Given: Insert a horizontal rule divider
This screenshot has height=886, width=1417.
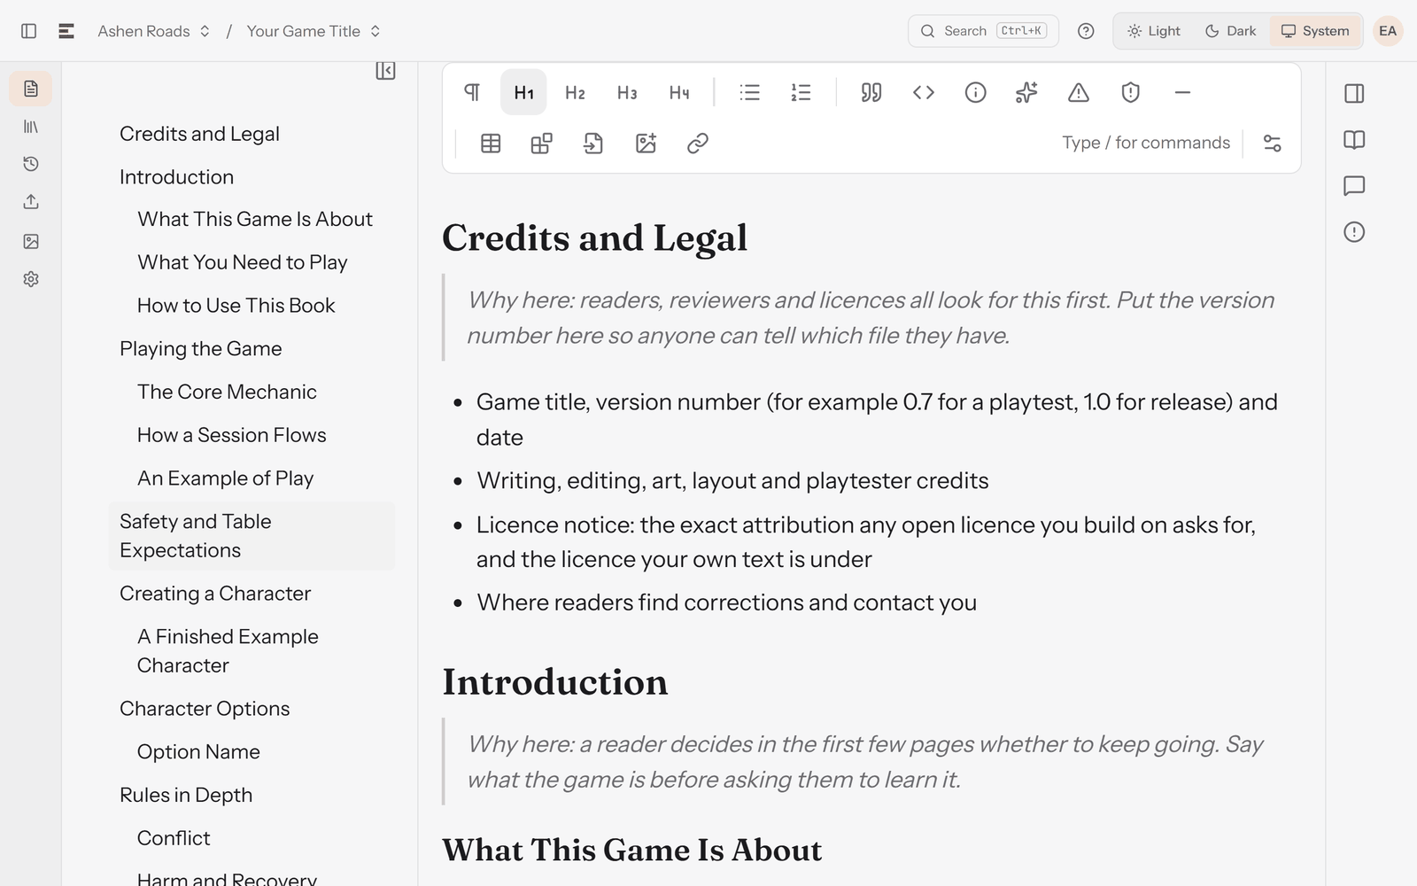Looking at the screenshot, I should point(1182,92).
